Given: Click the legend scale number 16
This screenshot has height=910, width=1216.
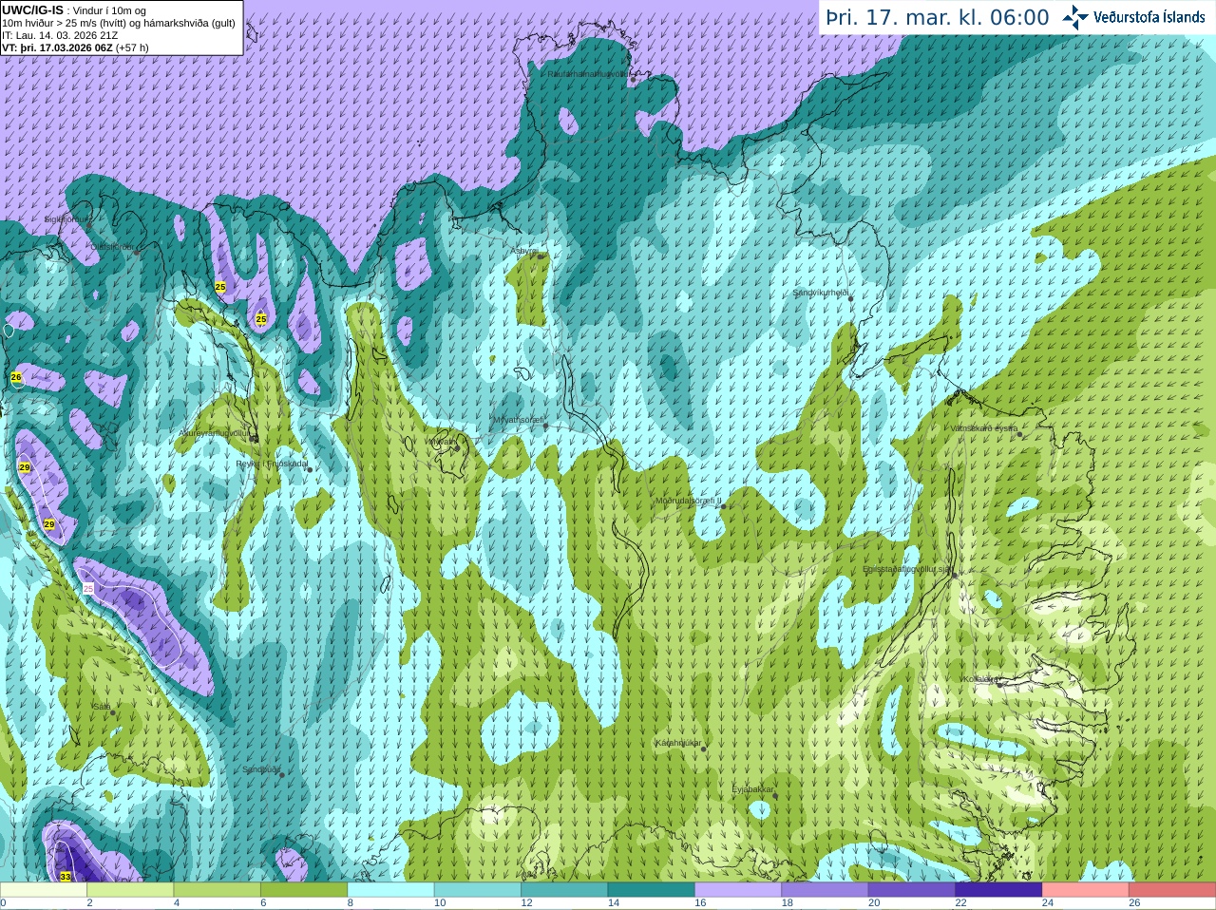Looking at the screenshot, I should pos(700,903).
